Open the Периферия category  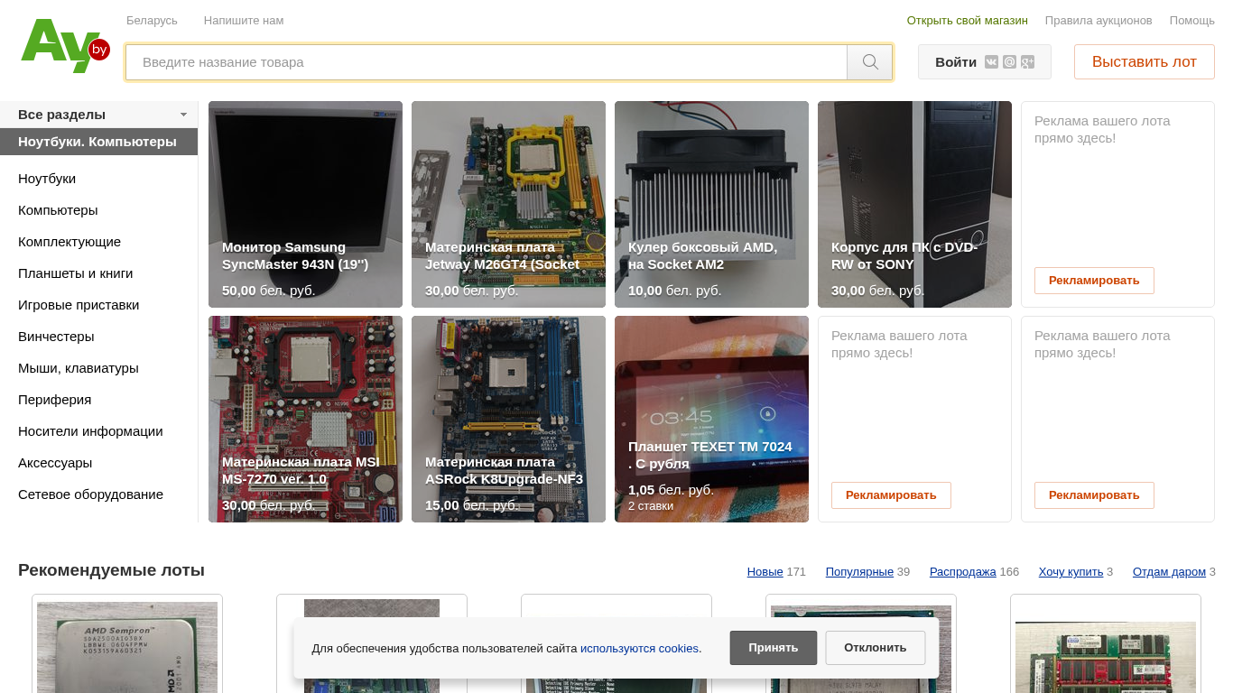(54, 400)
